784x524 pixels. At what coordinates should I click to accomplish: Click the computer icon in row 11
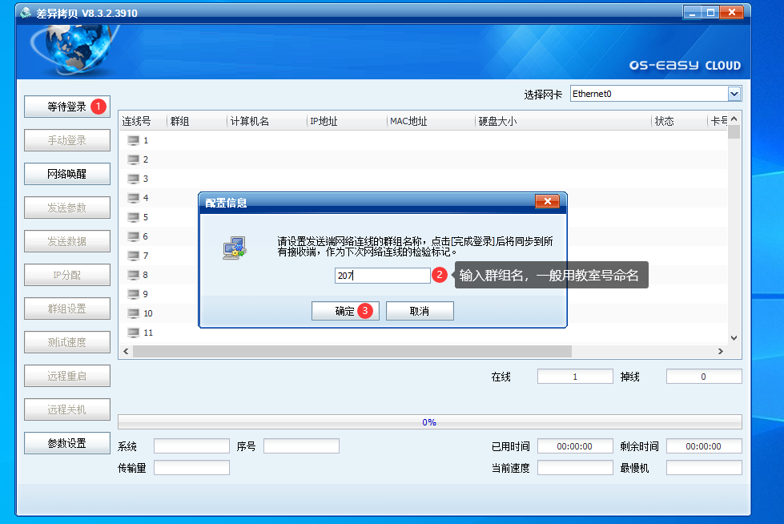tap(133, 333)
